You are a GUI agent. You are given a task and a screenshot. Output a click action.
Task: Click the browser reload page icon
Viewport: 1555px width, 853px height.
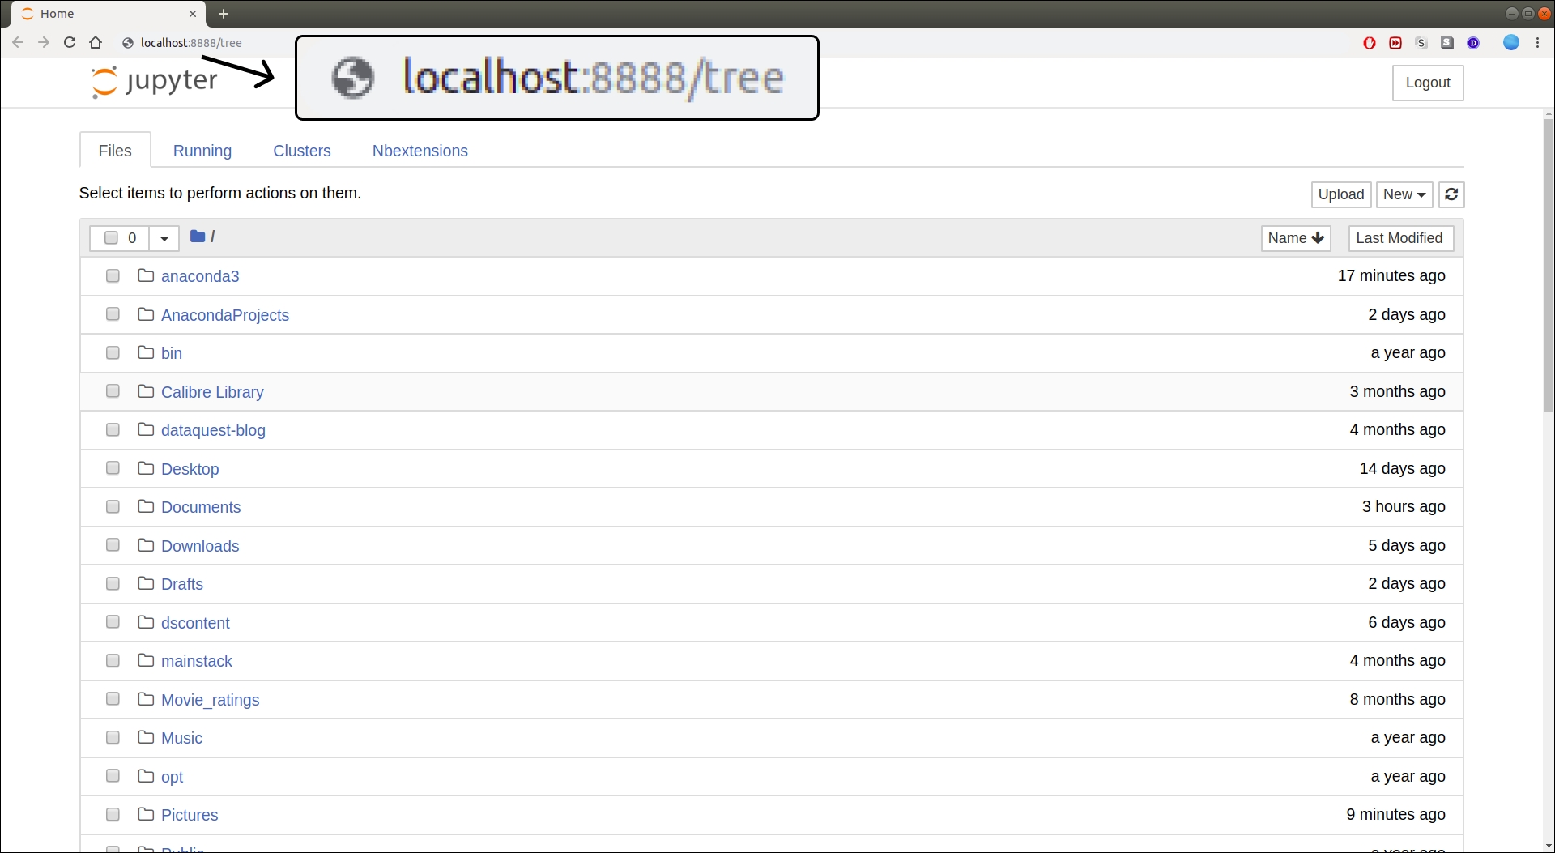tap(70, 42)
